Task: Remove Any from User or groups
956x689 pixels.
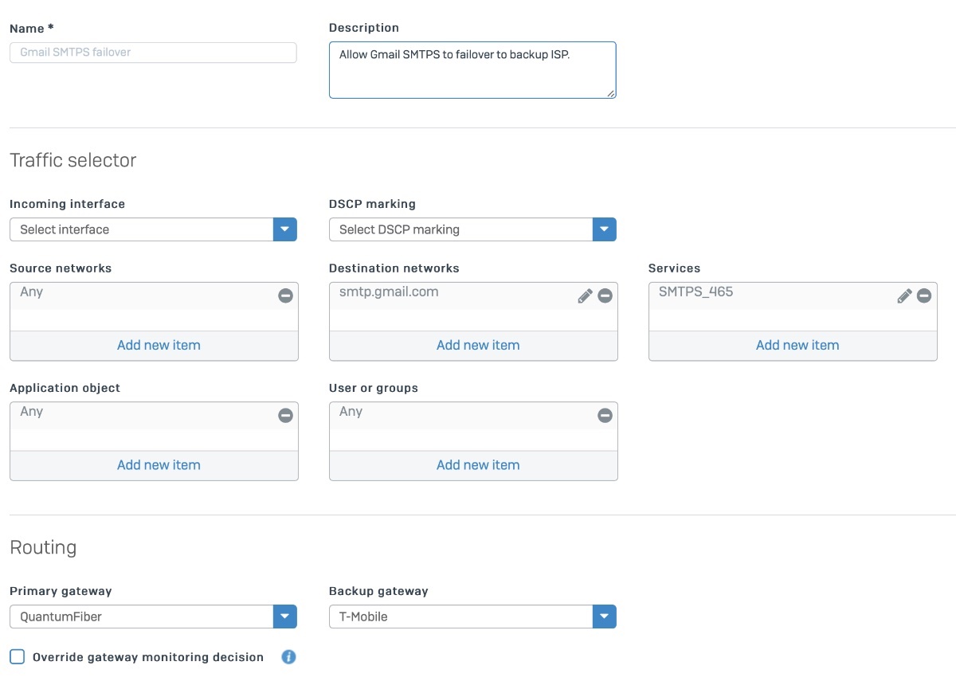Action: [x=605, y=415]
